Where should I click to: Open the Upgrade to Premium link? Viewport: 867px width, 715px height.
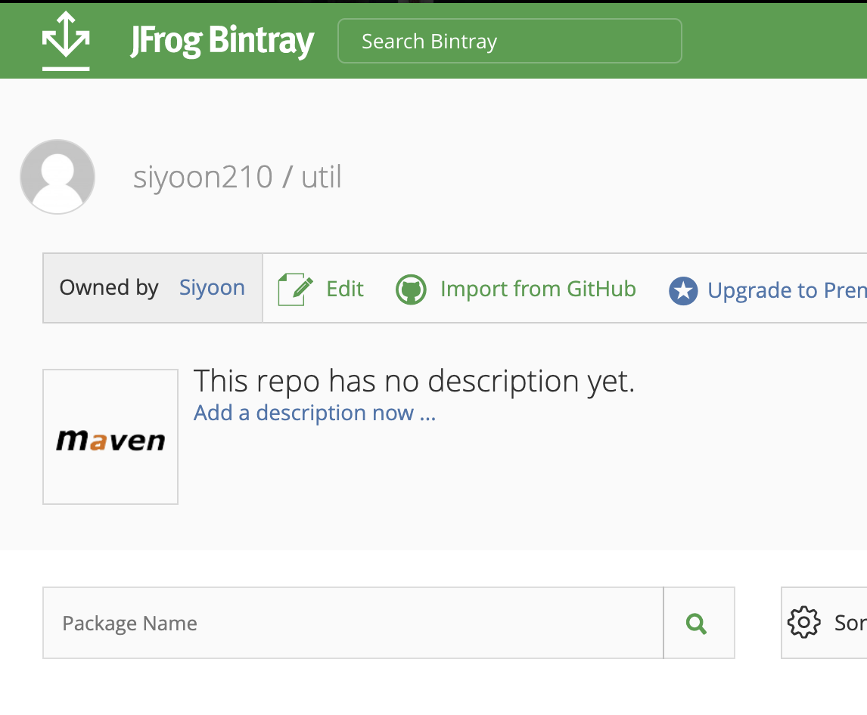tap(788, 291)
